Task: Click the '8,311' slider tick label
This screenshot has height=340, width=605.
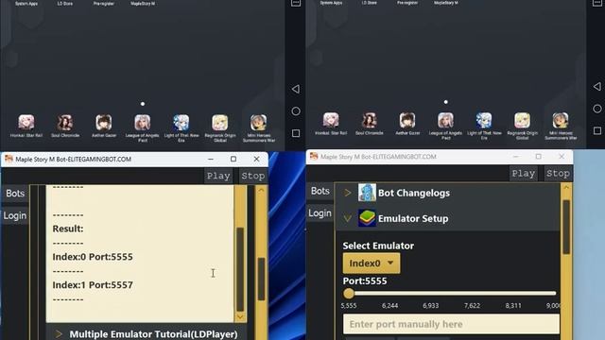Action: pyautogui.click(x=513, y=305)
